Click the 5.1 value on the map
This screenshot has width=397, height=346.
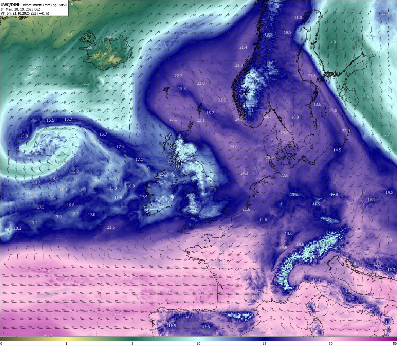[86, 83]
